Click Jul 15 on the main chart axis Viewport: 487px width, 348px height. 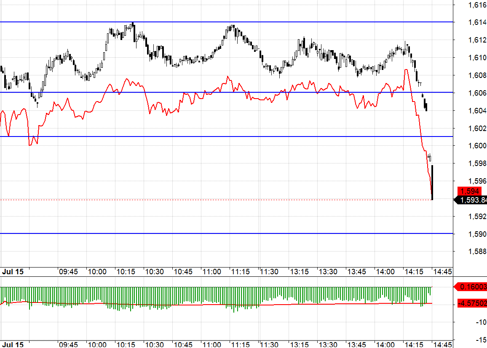(13, 272)
